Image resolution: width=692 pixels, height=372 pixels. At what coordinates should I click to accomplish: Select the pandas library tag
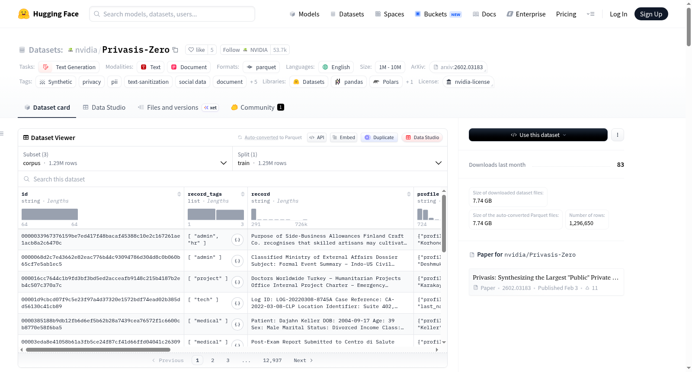[x=349, y=82]
